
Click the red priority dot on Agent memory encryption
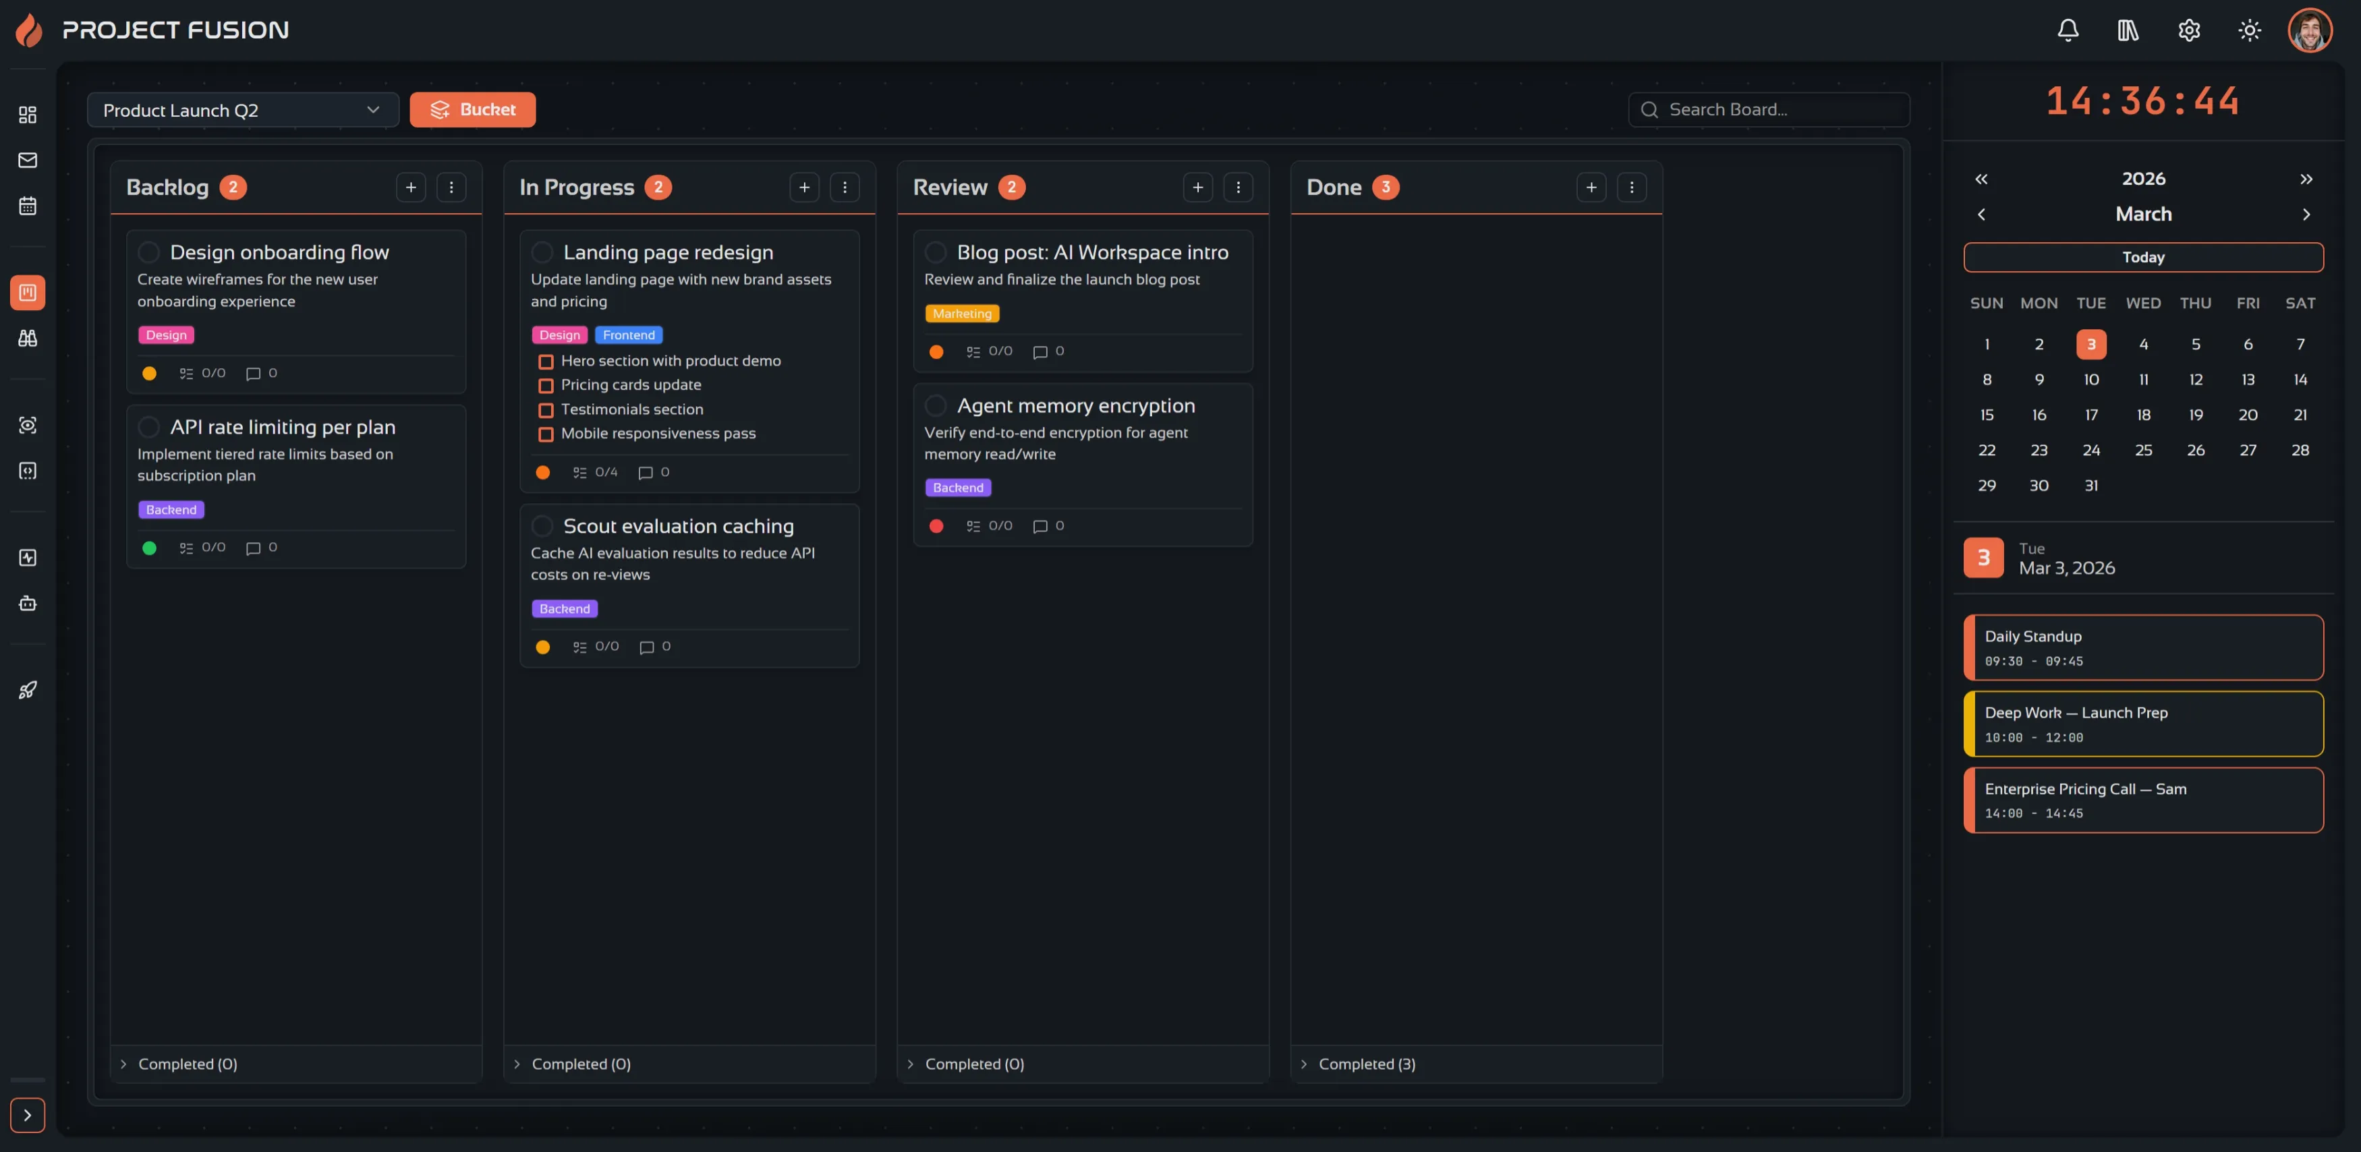point(936,526)
